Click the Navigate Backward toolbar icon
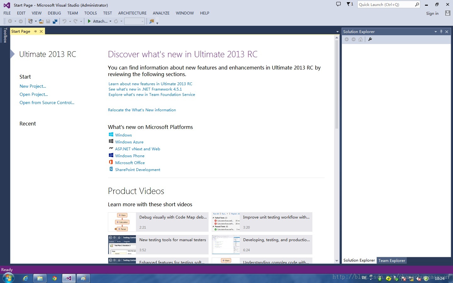The height and width of the screenshot is (283, 453). pos(10,21)
